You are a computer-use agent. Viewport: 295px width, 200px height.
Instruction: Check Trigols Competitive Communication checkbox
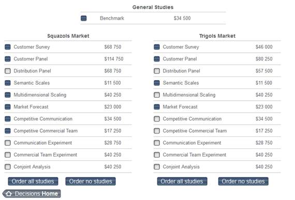[157, 119]
